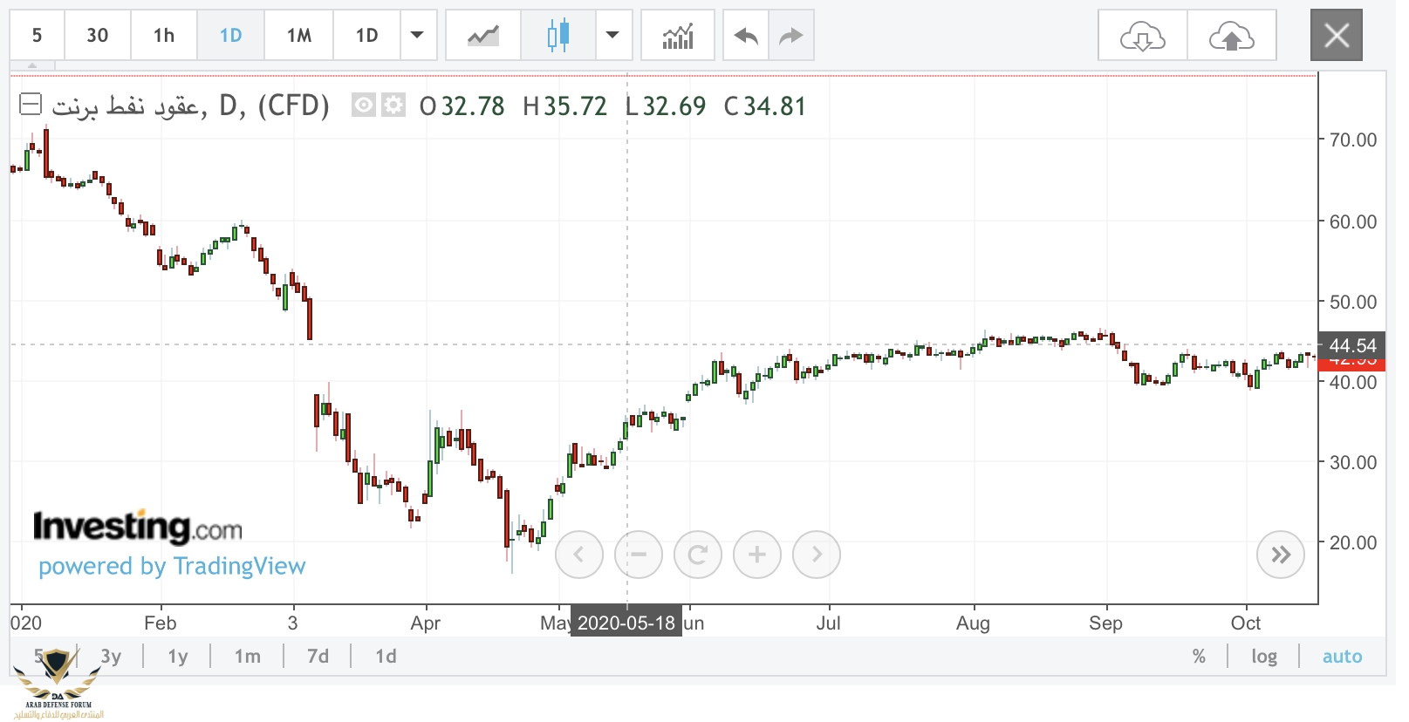Image resolution: width=1409 pixels, height=722 pixels.
Task: Click the undo arrow icon
Action: pyautogui.click(x=746, y=36)
